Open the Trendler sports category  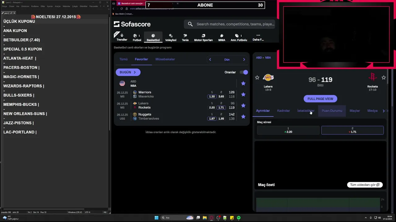tap(122, 37)
